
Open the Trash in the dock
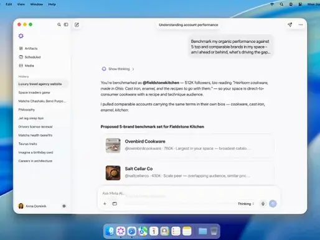[214, 231]
